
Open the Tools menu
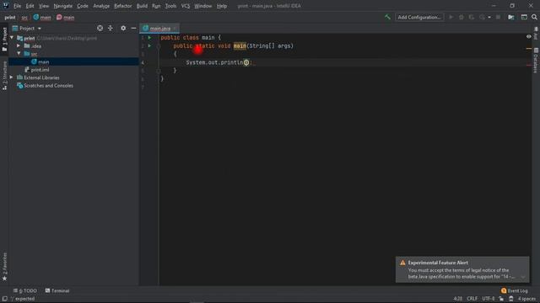tap(170, 6)
